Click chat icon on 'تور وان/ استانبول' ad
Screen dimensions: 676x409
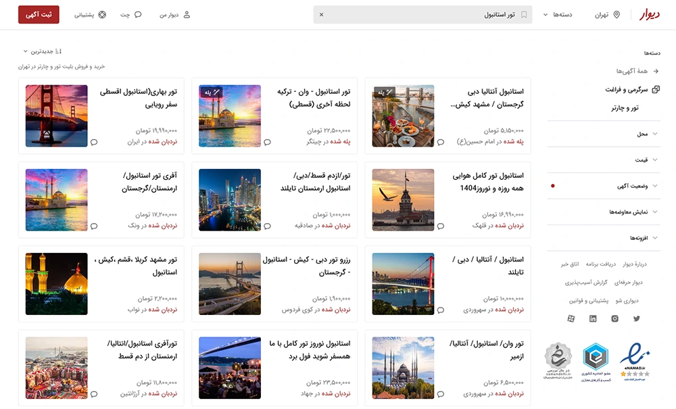coord(441,394)
